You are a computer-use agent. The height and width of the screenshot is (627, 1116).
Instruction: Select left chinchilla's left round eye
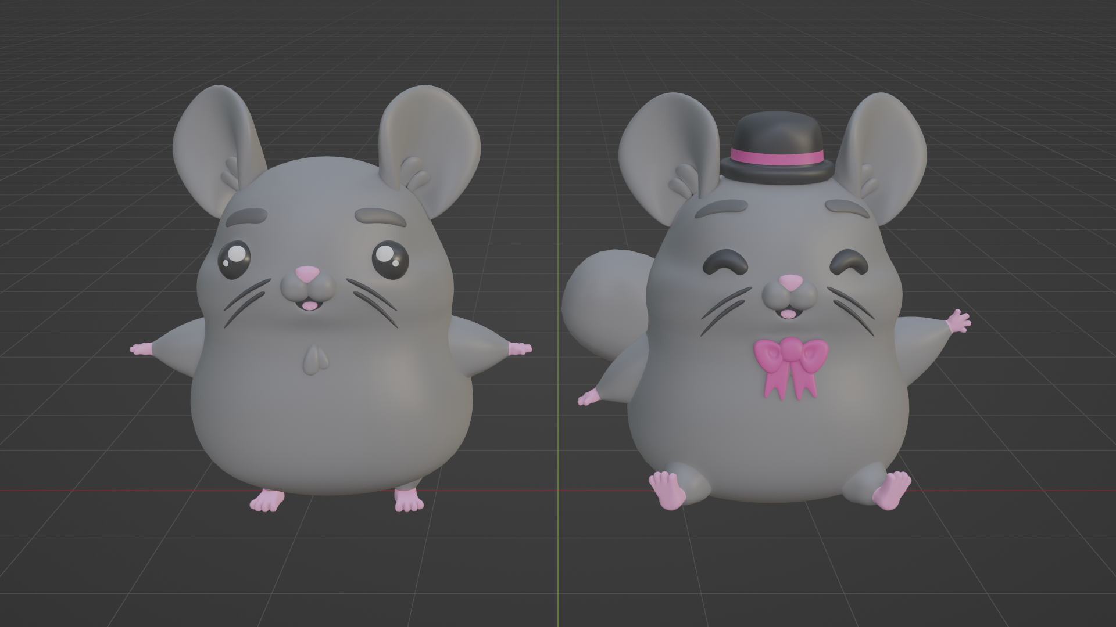pos(234,260)
